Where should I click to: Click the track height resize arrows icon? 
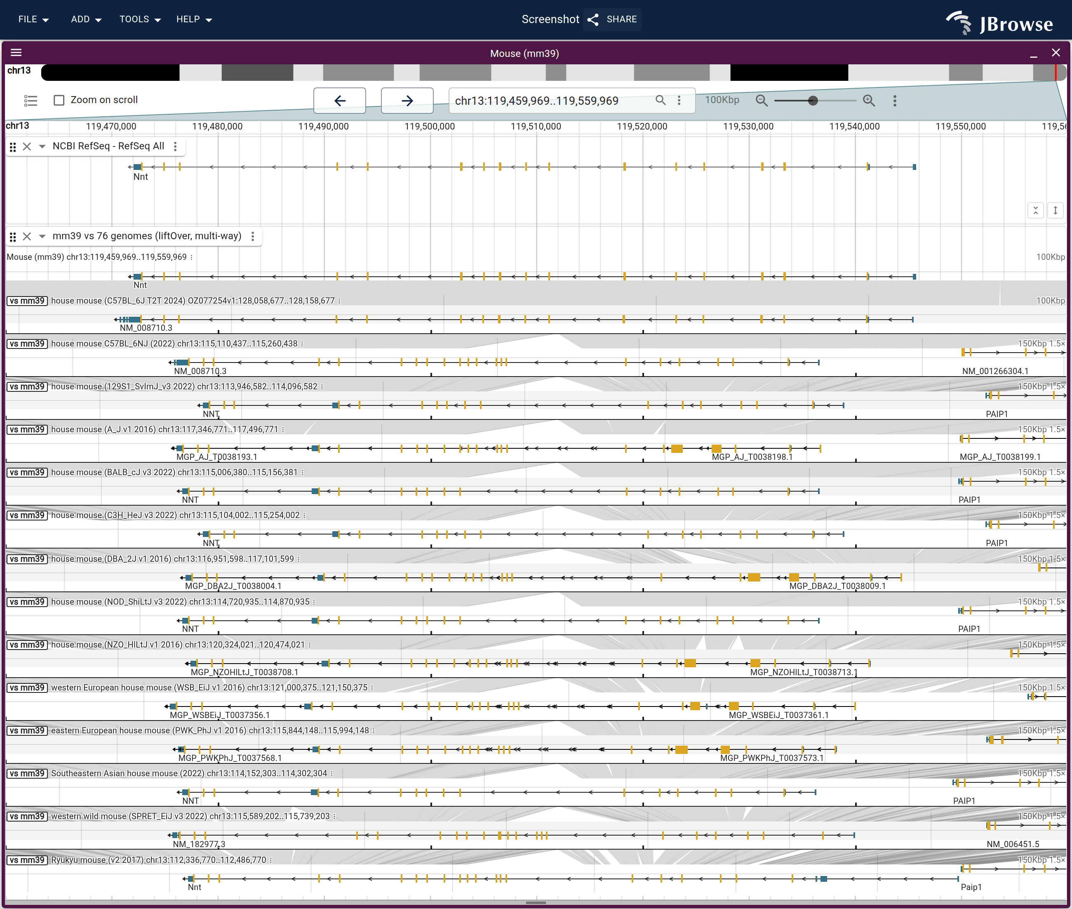pos(1055,210)
